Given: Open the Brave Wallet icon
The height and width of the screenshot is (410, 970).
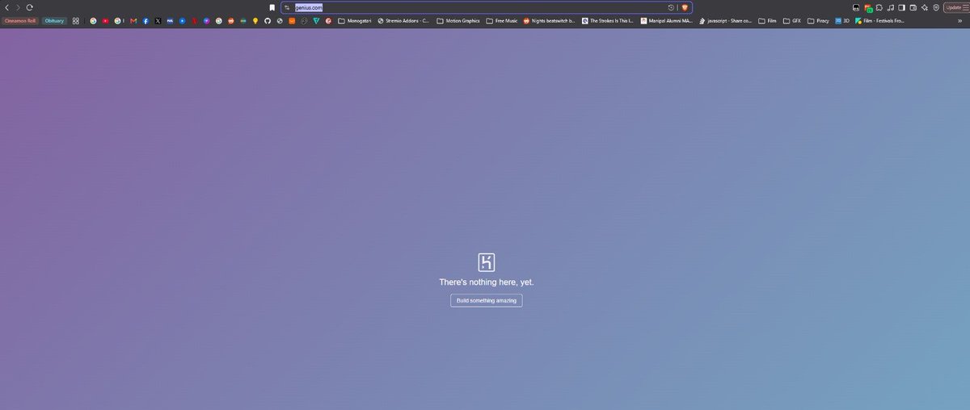Looking at the screenshot, I should point(913,7).
